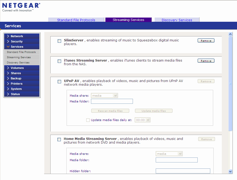Open Home Media Server Media share dropdown
The width and height of the screenshot is (237, 180).
[169, 154]
